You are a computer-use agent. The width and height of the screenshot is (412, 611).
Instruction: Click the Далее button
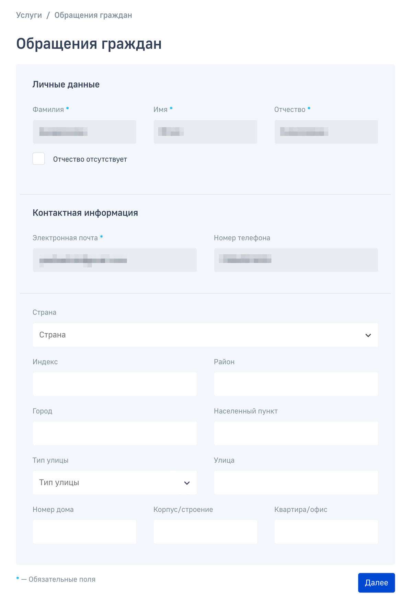[x=376, y=583]
